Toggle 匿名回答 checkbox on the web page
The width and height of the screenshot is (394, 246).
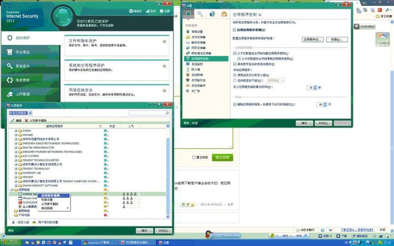194,157
